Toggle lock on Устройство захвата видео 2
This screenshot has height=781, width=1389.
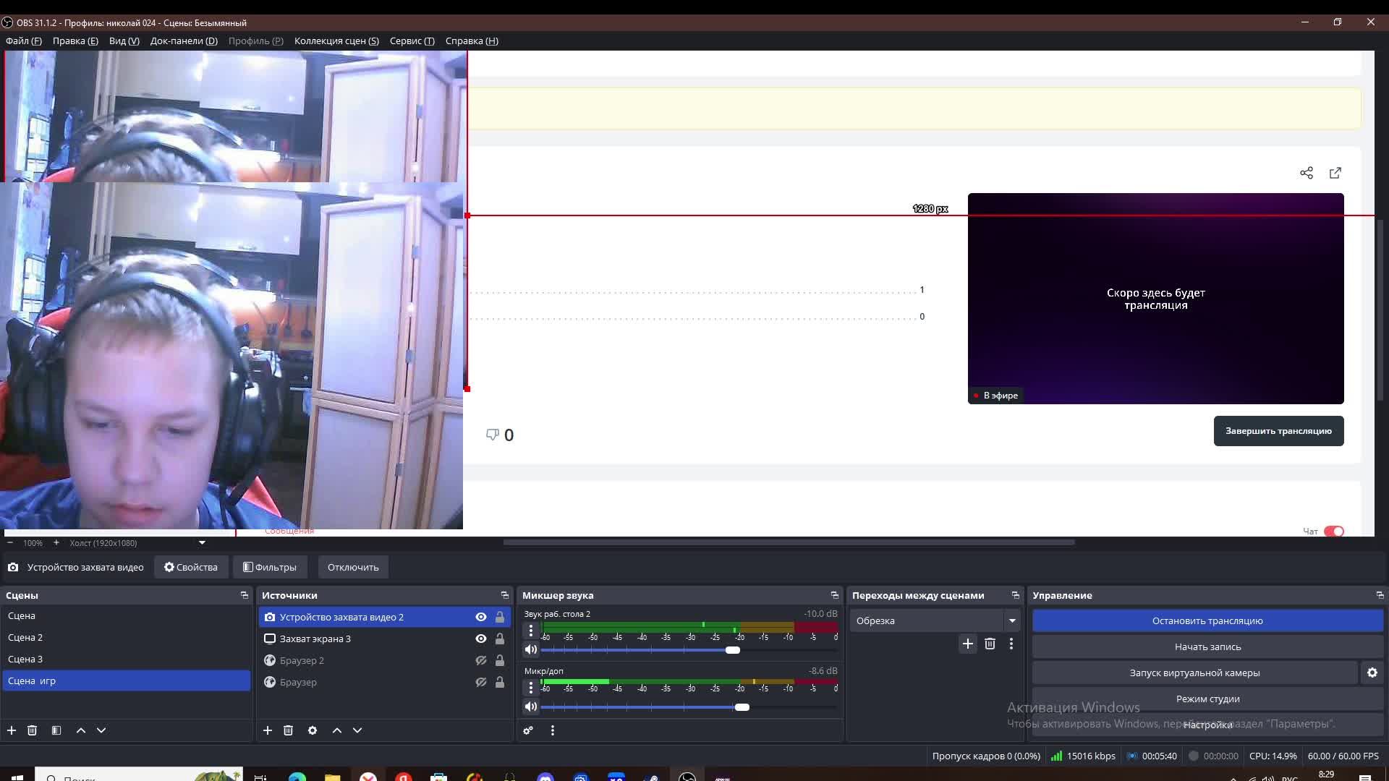pos(499,617)
